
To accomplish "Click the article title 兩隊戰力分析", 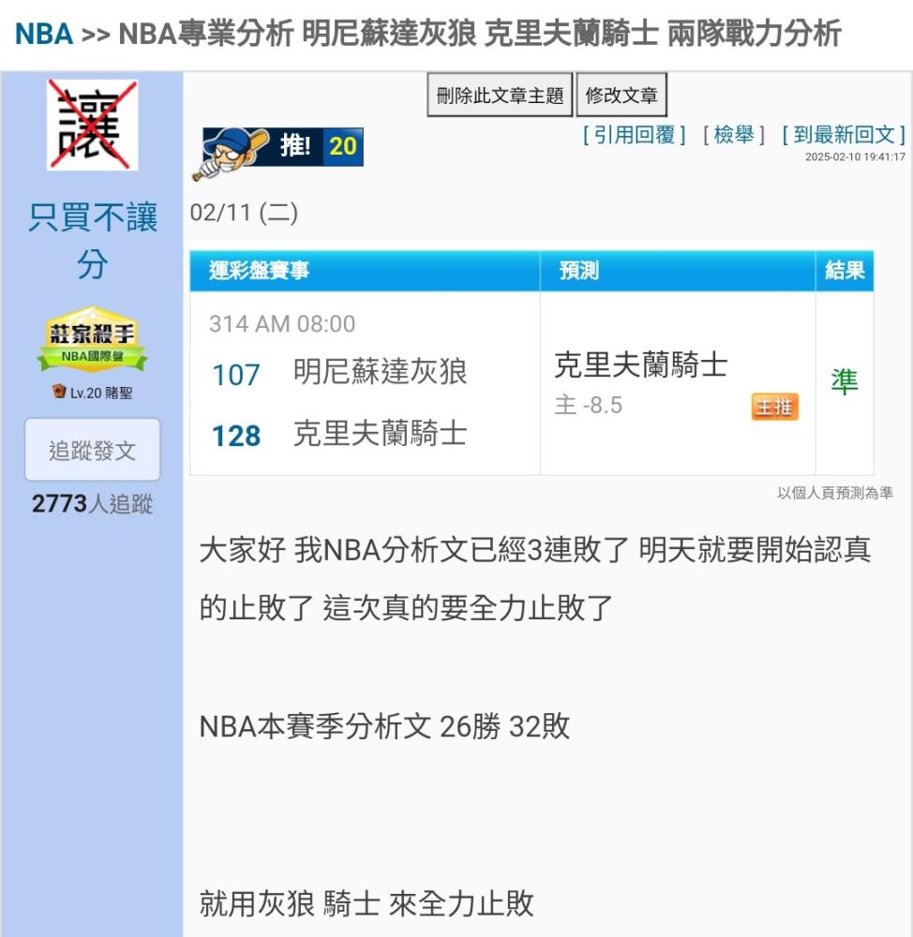I will [754, 34].
